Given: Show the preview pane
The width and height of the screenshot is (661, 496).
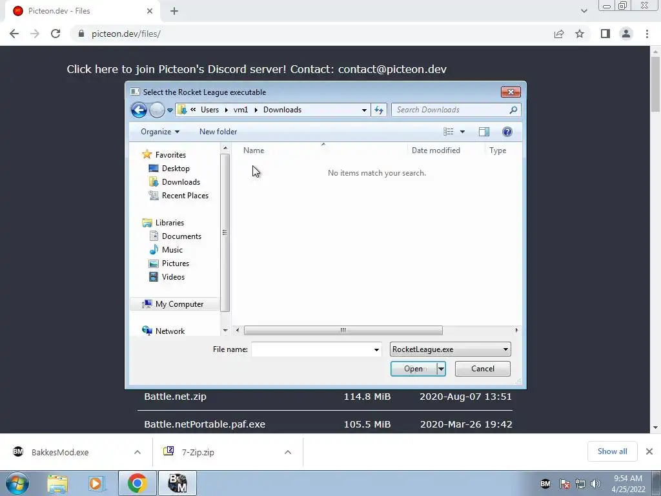Looking at the screenshot, I should click(x=484, y=132).
